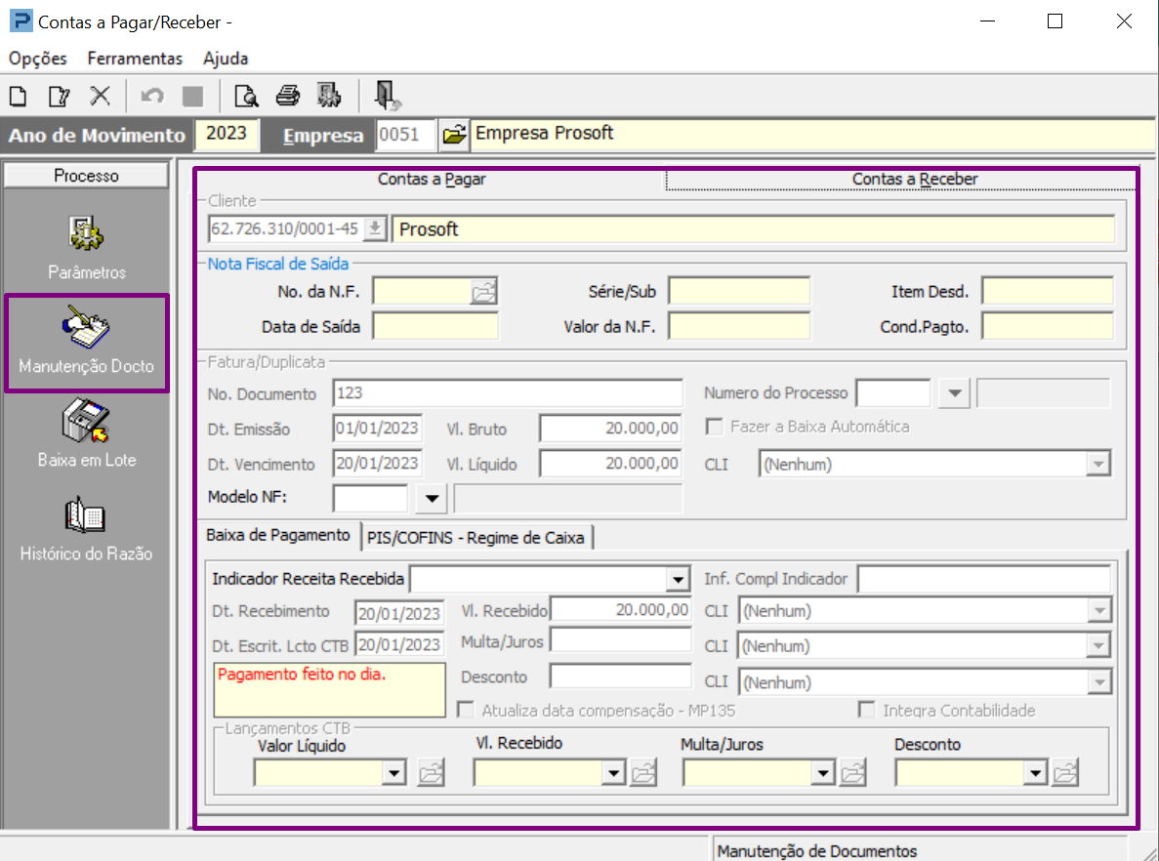1159x861 pixels.
Task: Click the Edit document toolbar icon
Action: coord(59,96)
